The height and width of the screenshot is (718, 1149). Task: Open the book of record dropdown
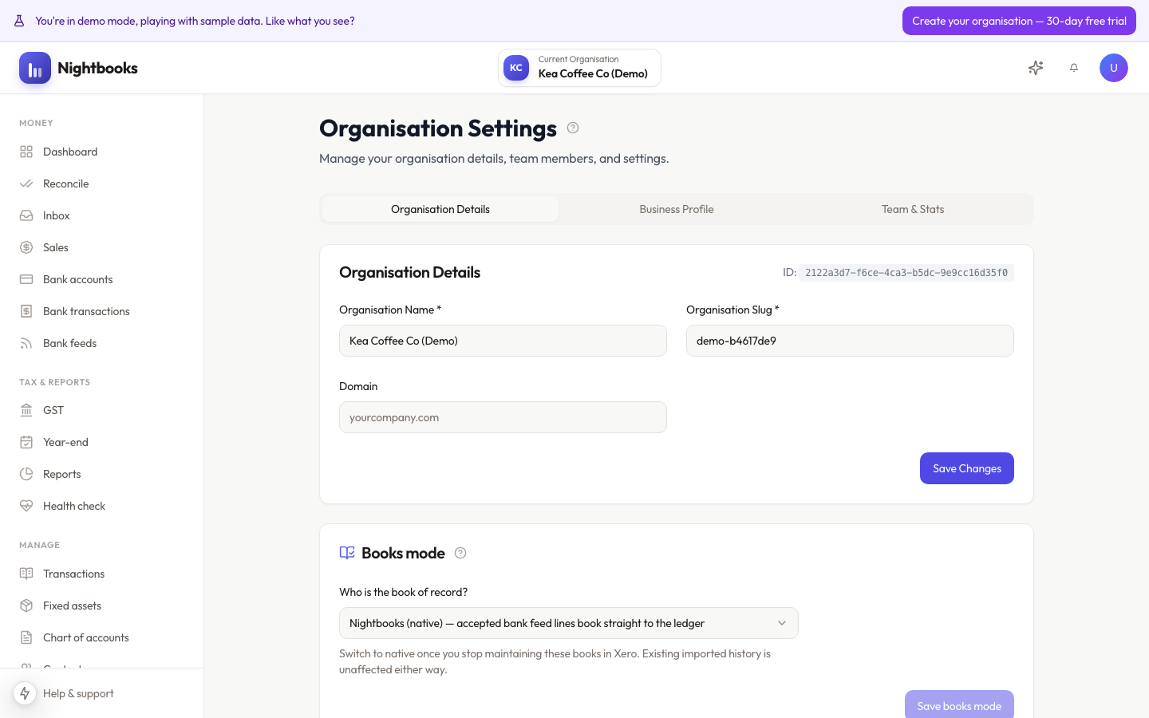click(x=568, y=623)
